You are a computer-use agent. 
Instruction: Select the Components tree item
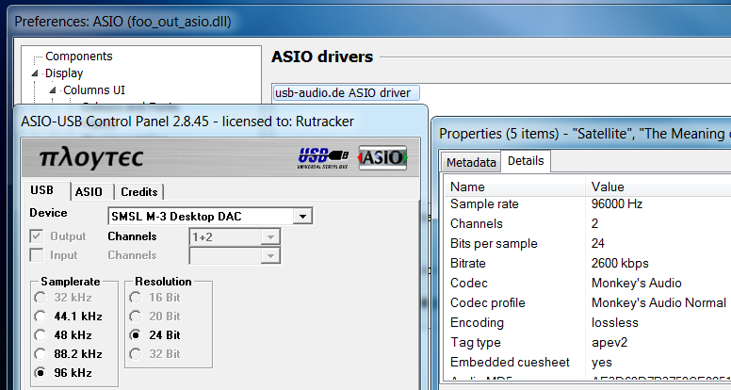coord(78,57)
